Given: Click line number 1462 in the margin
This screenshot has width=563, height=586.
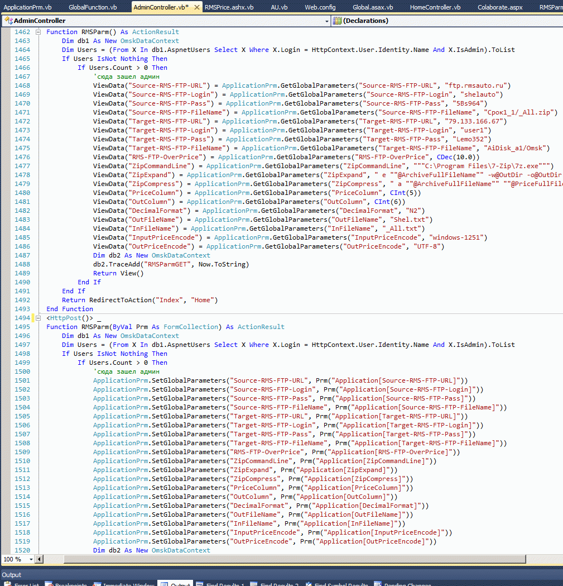Looking at the screenshot, I should 22,32.
